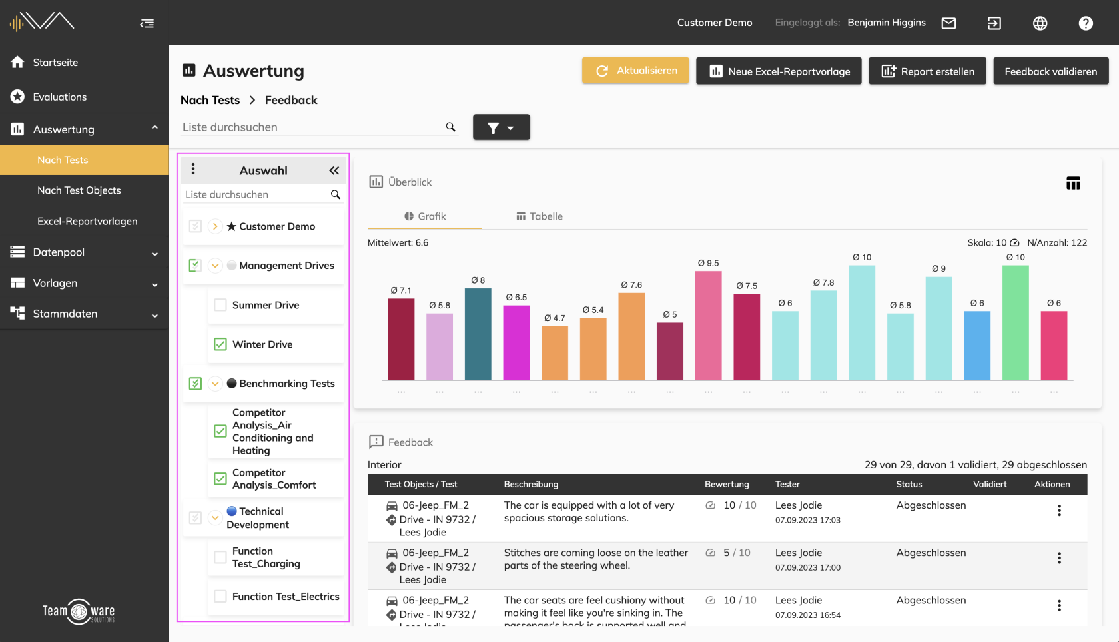Click the Vorlagen template icon

point(17,282)
